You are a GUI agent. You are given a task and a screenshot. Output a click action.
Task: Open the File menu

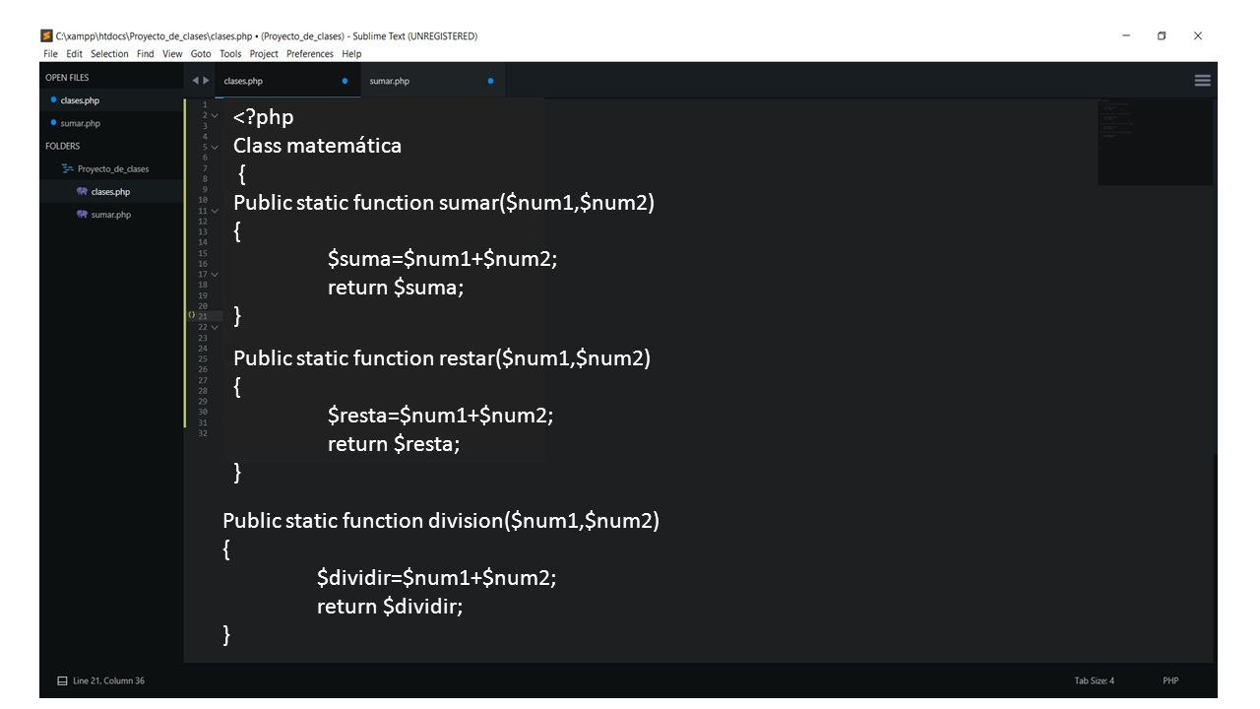click(50, 54)
